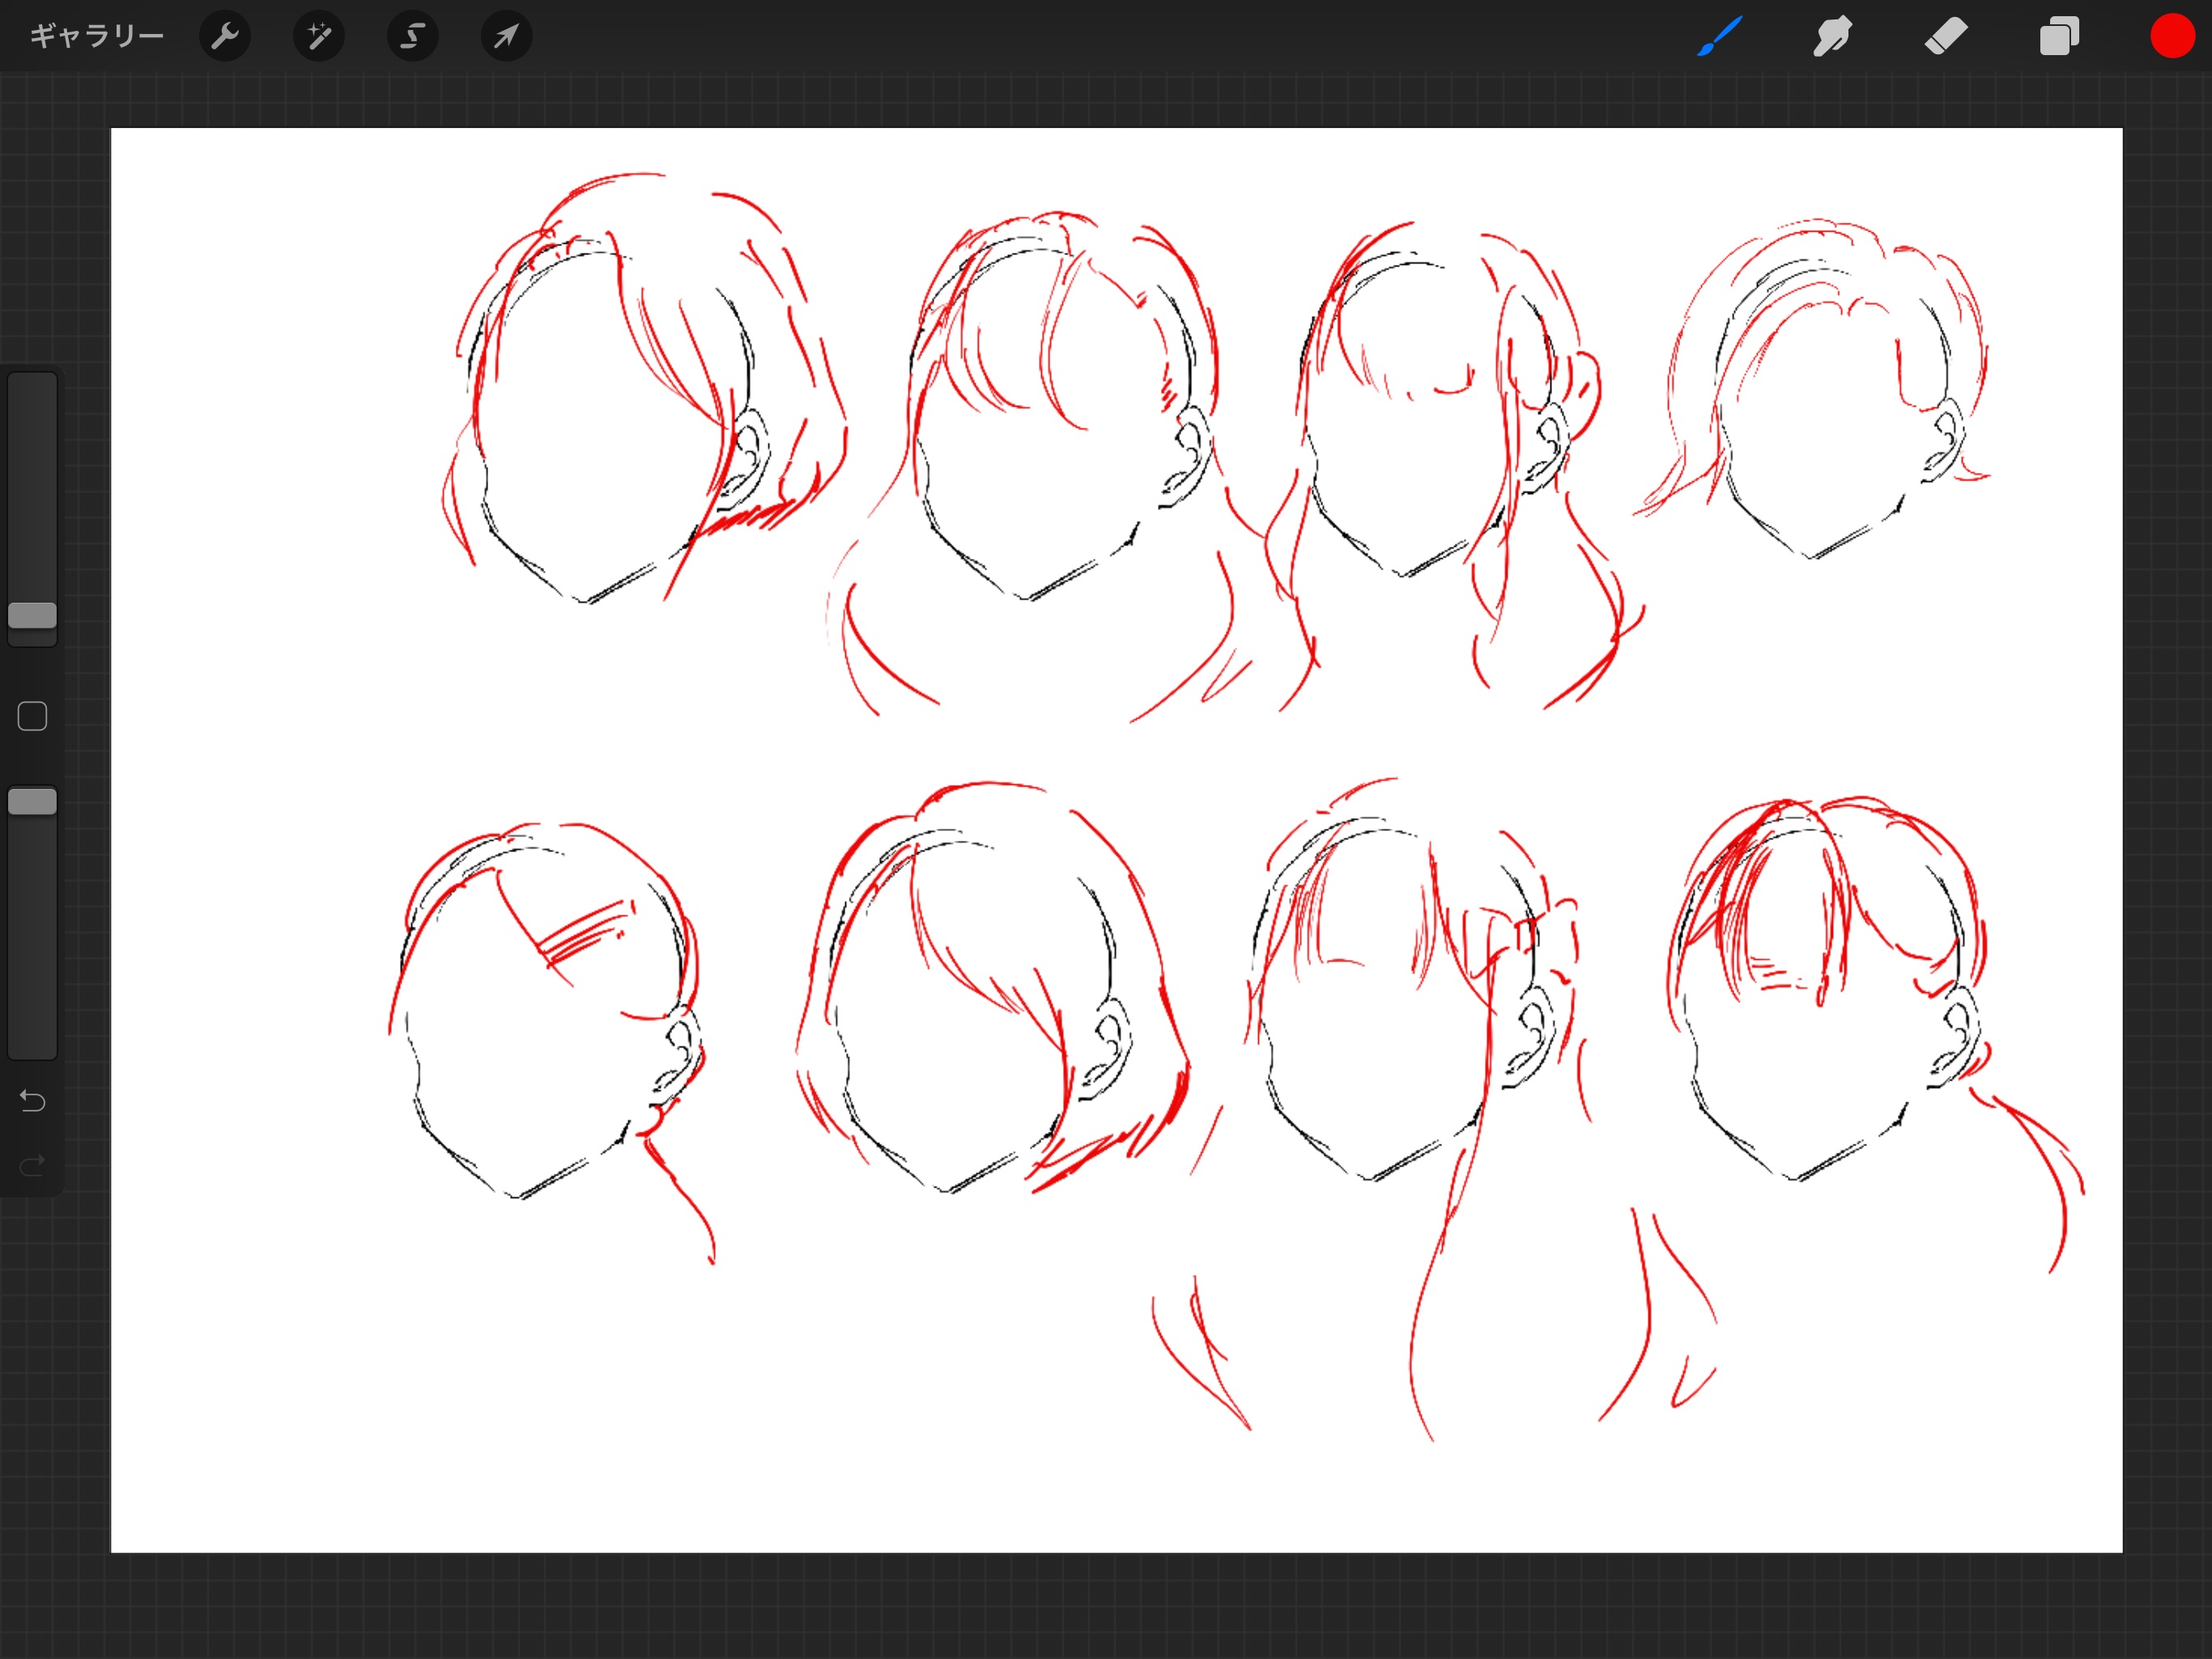
Task: Open the Layers panel
Action: pyautogui.click(x=2059, y=37)
